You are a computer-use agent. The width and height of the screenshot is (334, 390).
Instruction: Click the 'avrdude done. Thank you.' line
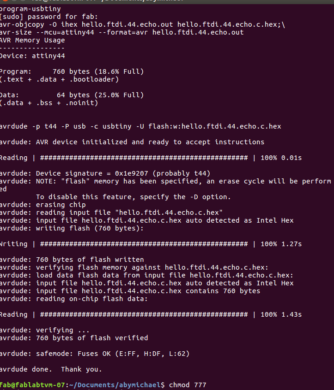point(51,369)
